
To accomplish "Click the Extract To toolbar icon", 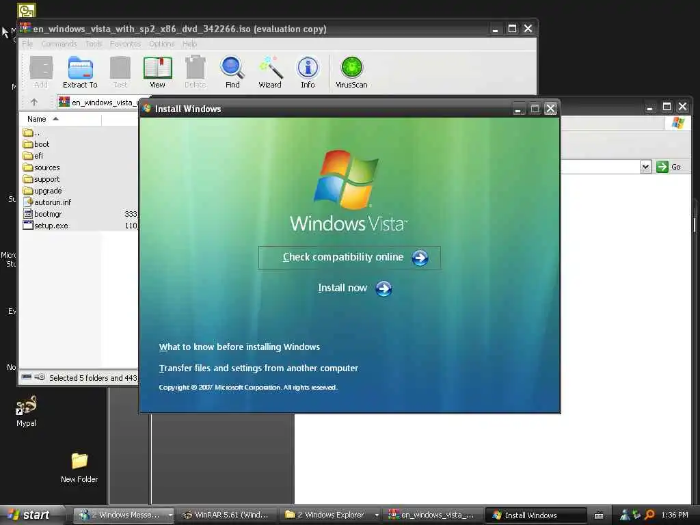I will pos(81,72).
